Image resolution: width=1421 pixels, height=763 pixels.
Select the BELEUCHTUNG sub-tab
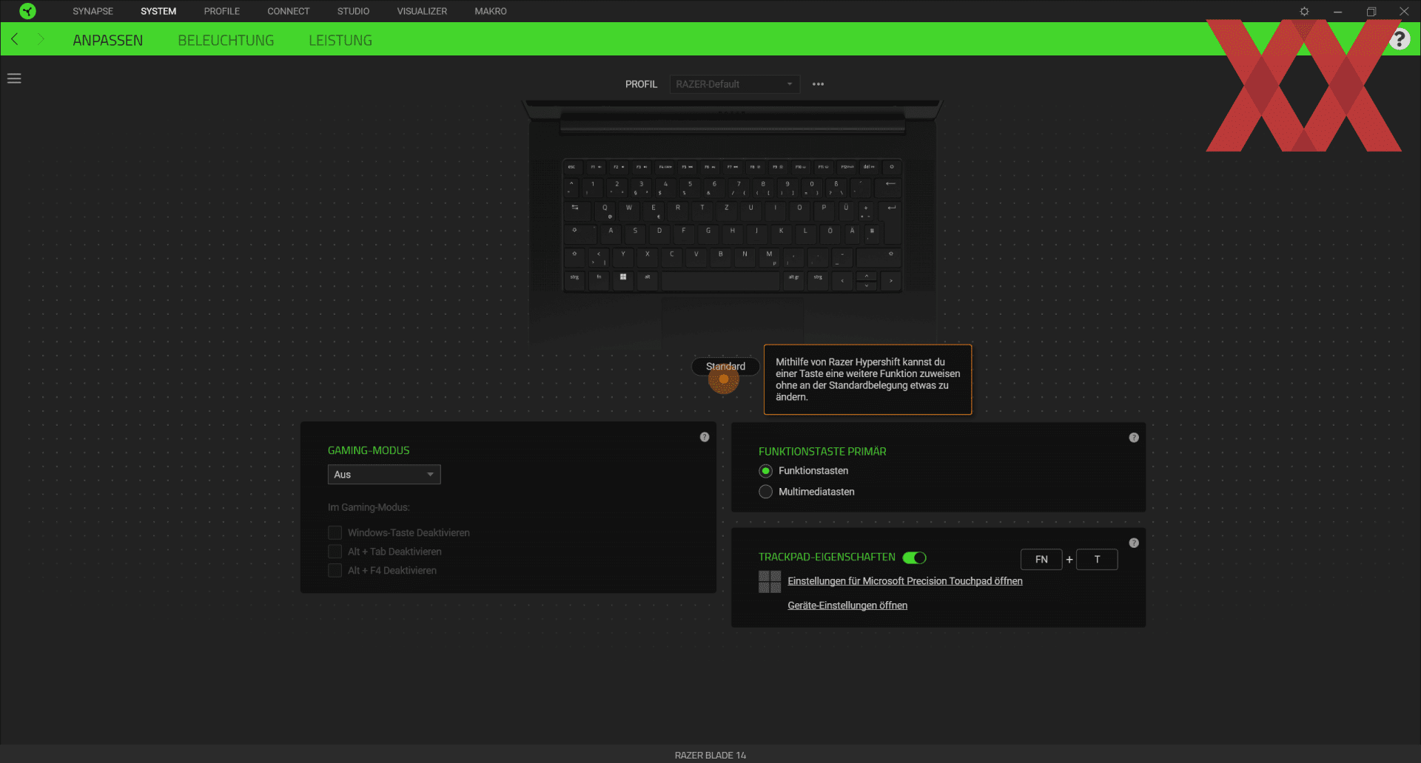[226, 41]
